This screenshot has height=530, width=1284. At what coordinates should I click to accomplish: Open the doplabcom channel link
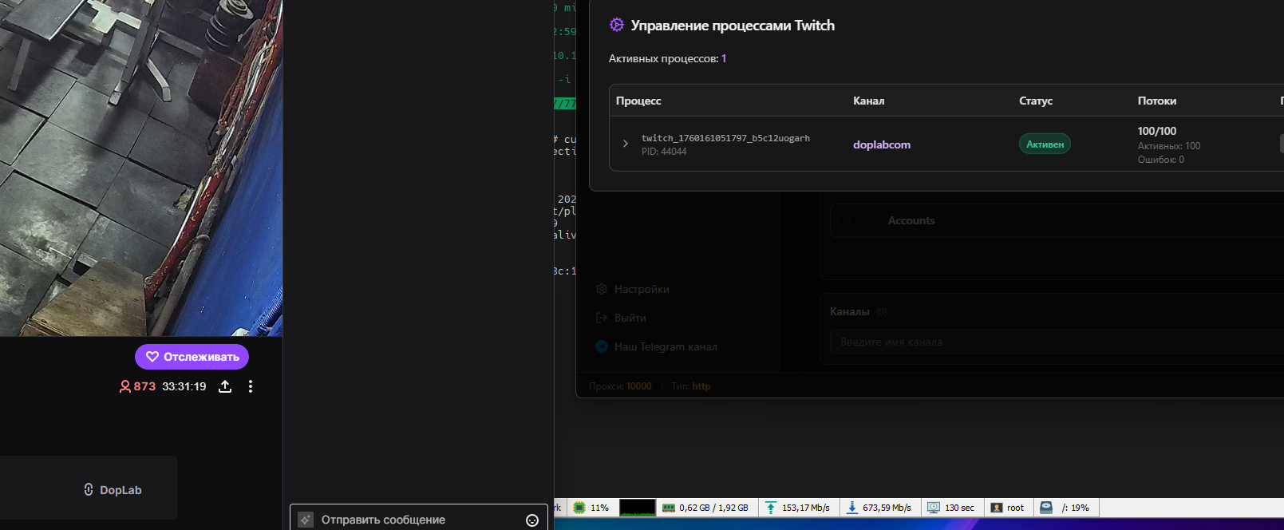click(881, 144)
